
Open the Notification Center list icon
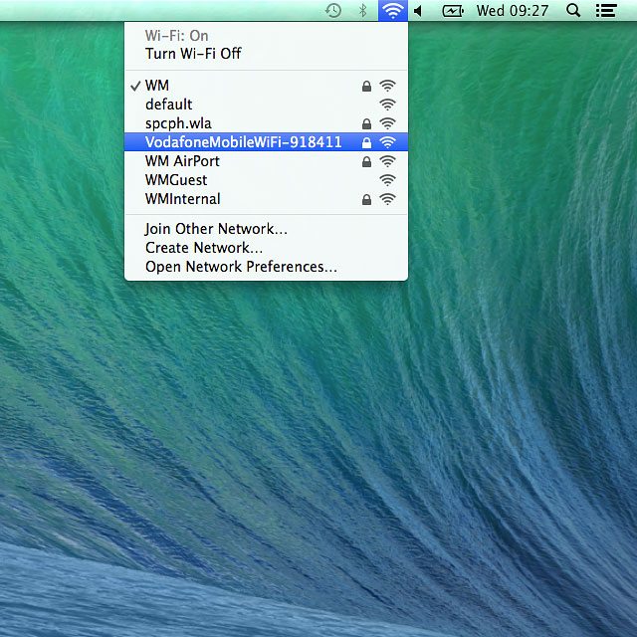point(606,11)
